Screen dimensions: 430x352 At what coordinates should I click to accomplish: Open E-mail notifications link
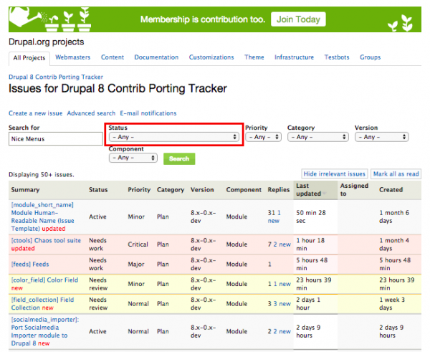click(x=148, y=113)
